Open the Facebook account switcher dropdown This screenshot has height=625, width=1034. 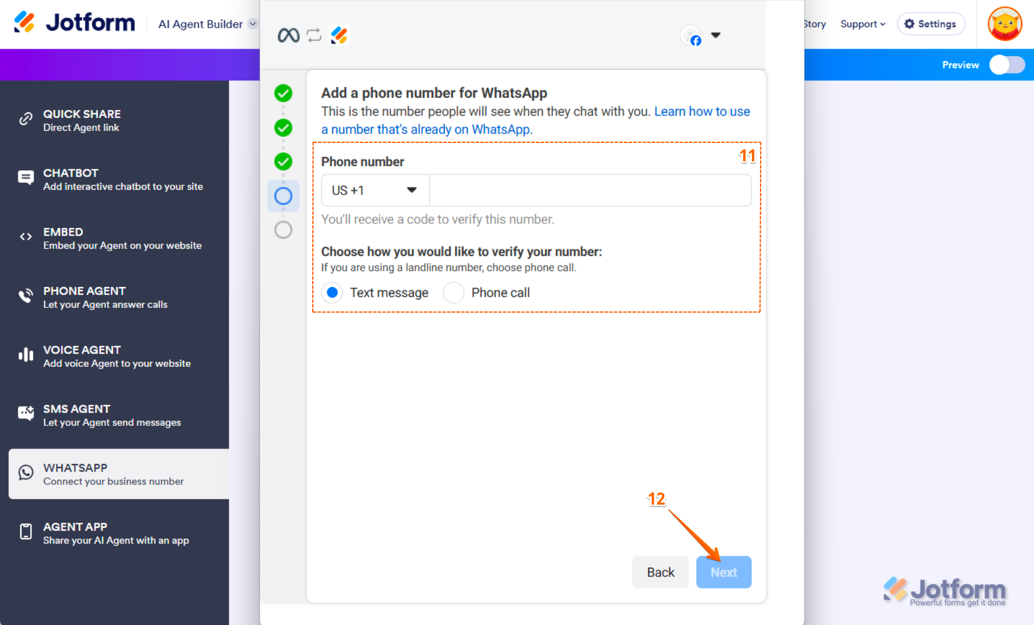pyautogui.click(x=716, y=35)
